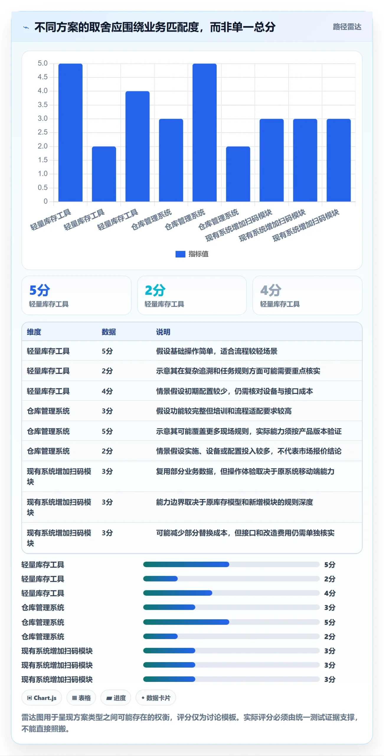Click the lightning icon beside the title
Screen dimensions: 384x756
point(26,27)
